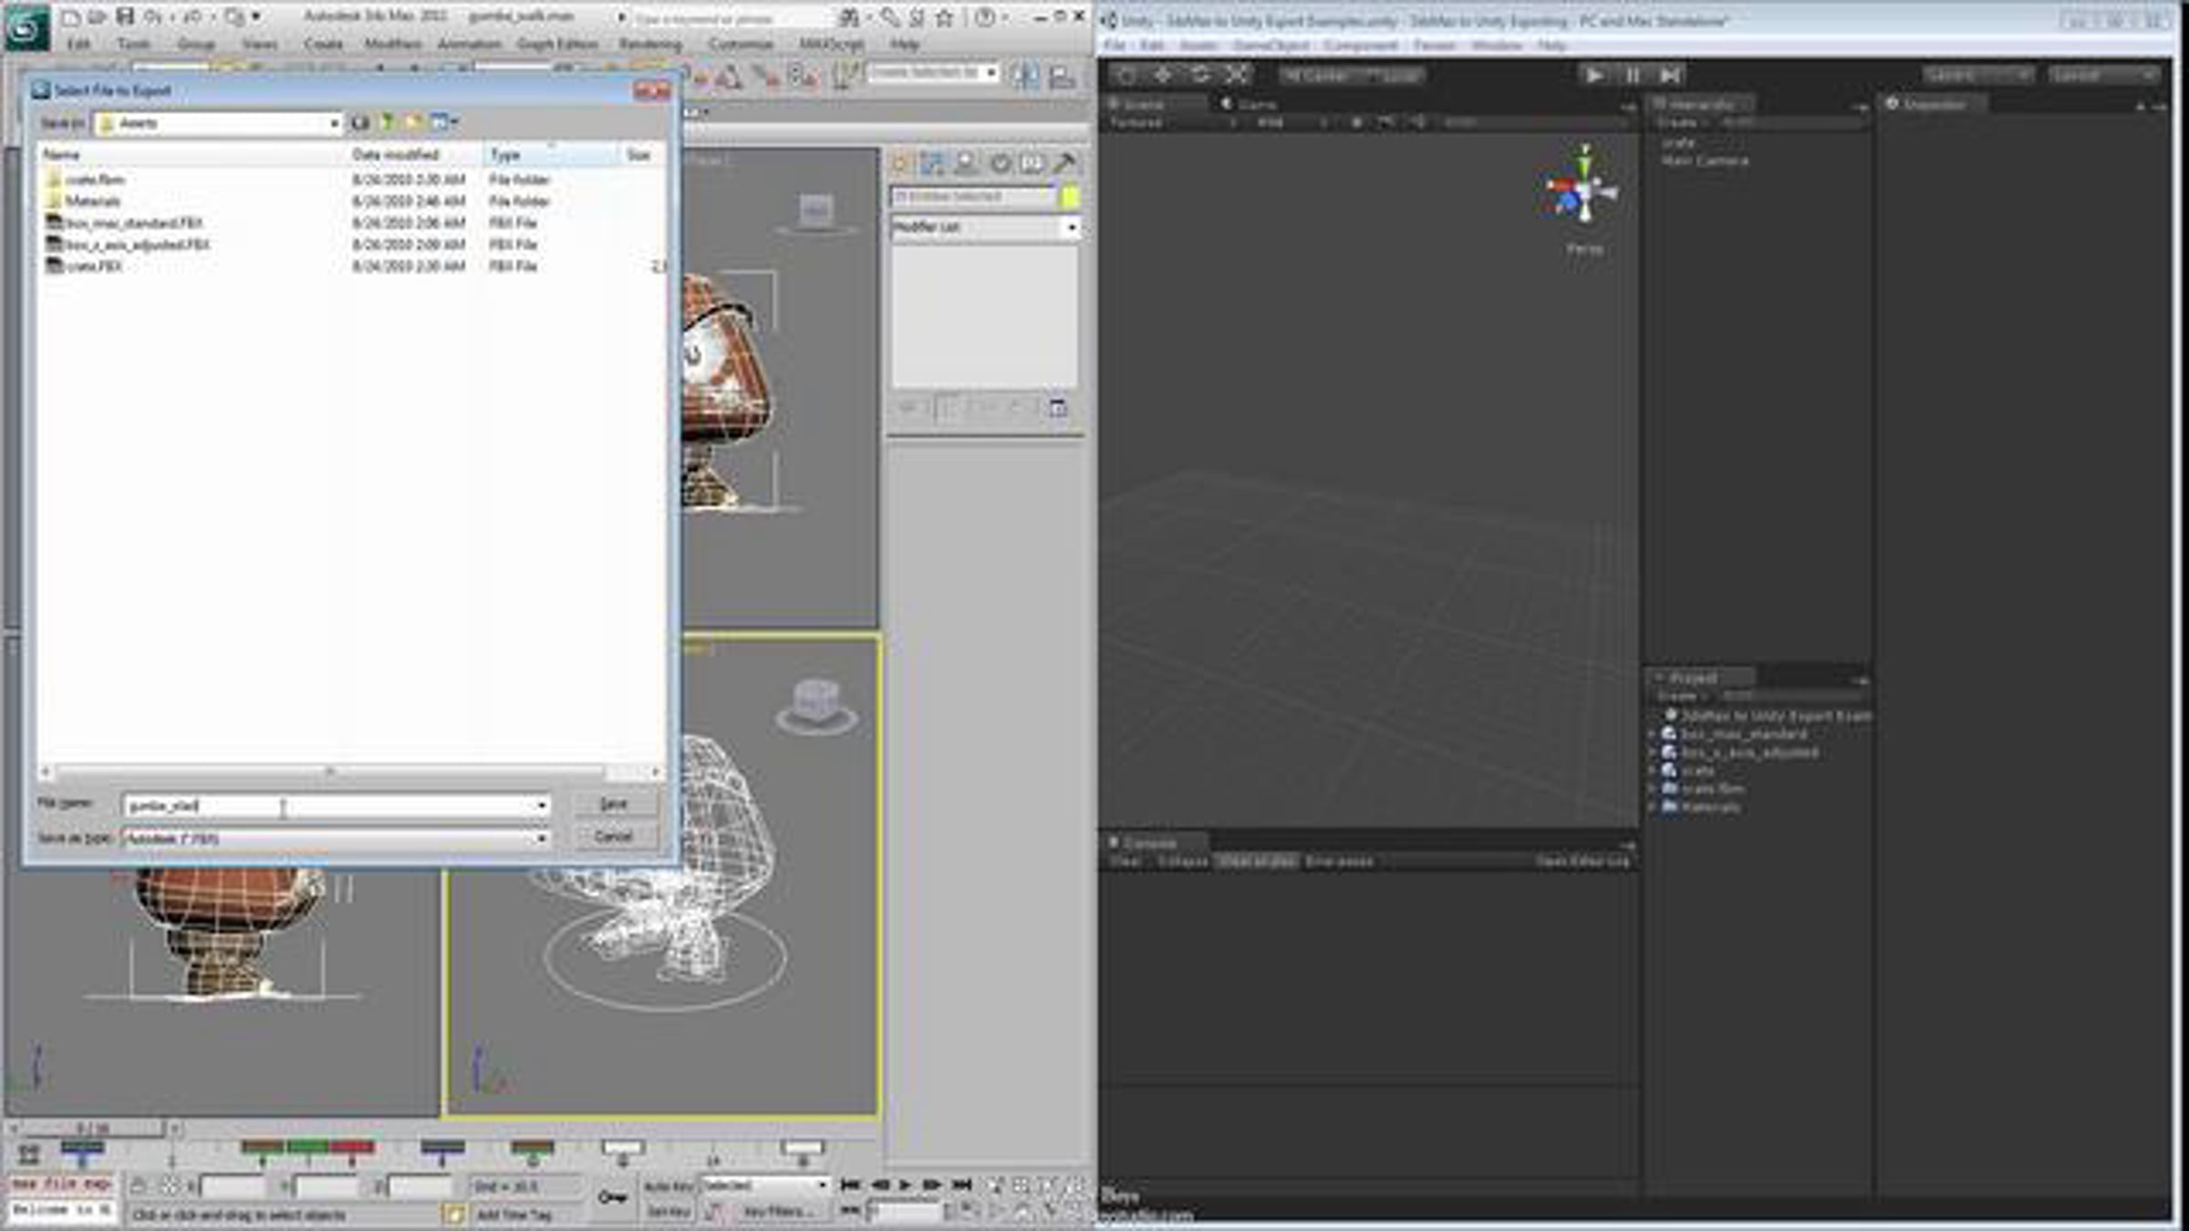
Task: Click the 3ds Max Play Animation button
Action: tap(905, 1184)
